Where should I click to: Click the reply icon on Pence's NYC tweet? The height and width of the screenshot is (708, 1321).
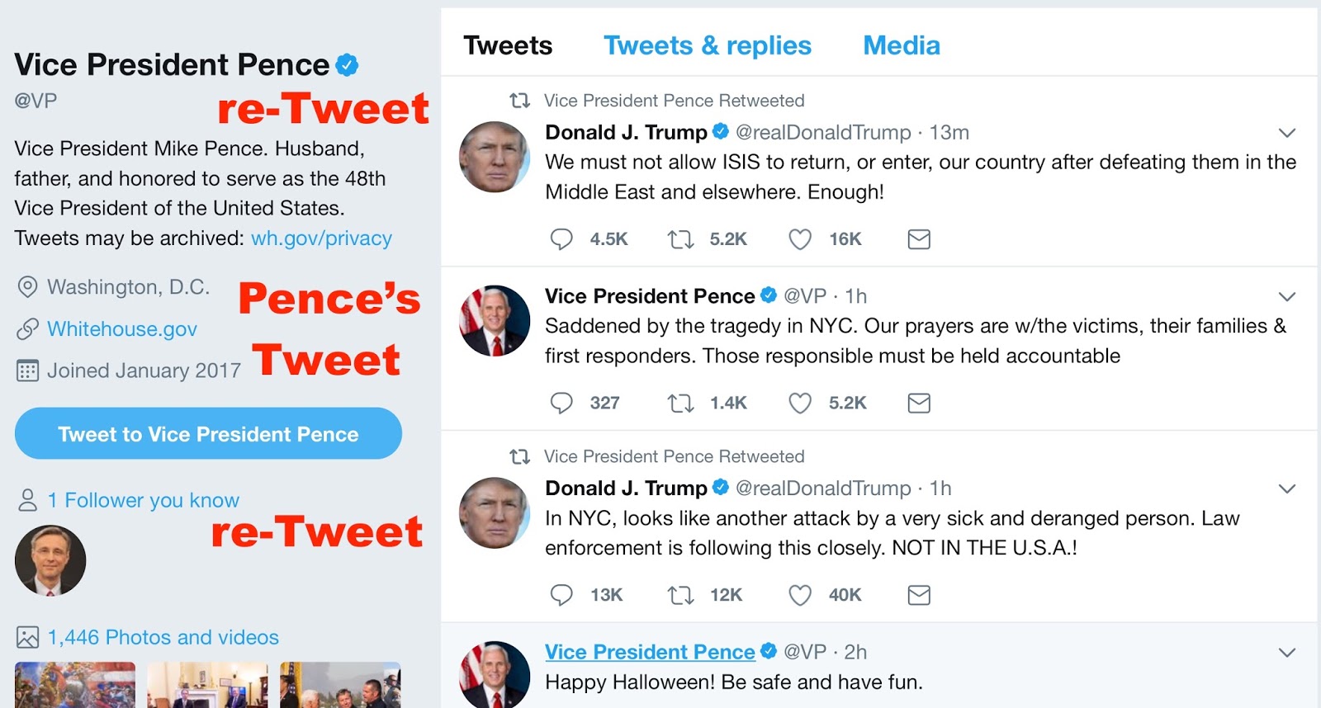[561, 403]
